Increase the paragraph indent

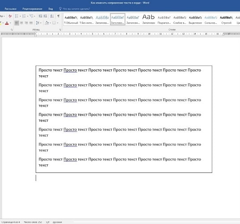(45, 16)
